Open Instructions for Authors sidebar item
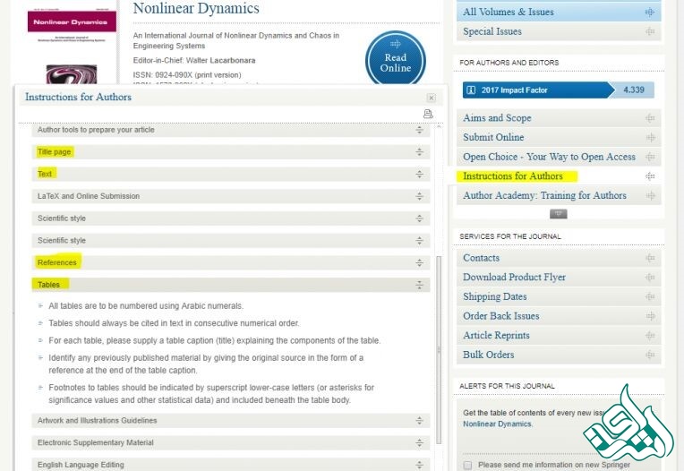 [513, 176]
